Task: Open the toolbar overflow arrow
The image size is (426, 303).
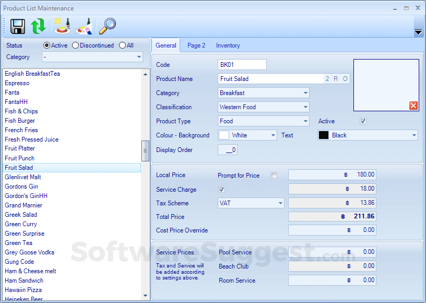Action: click(418, 32)
